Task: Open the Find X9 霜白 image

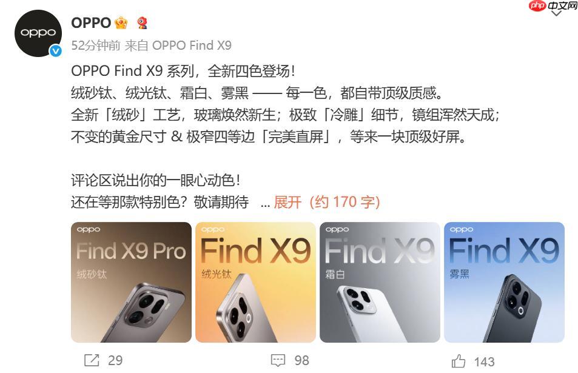Action: pos(380,283)
